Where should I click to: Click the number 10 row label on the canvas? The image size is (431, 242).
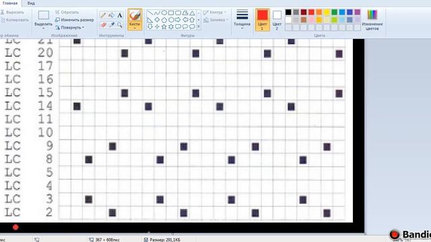(45, 133)
